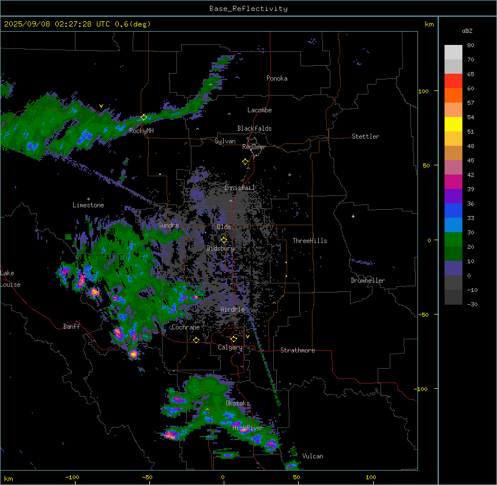Pick the royal blue 33-36 dBZ swatch
Image resolution: width=497 pixels, height=485 pixels.
click(x=453, y=210)
